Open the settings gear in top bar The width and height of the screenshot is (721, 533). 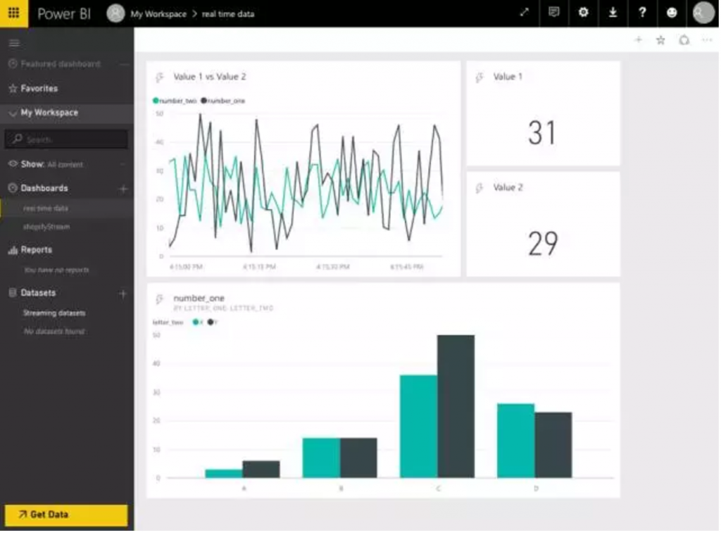[x=583, y=13]
